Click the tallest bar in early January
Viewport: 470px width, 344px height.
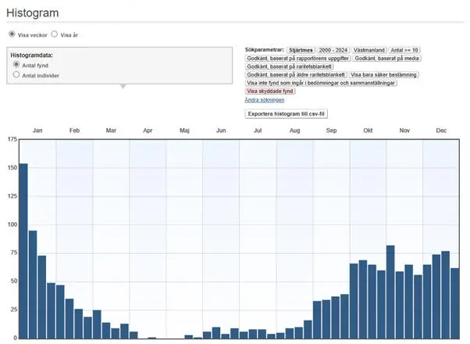(x=23, y=250)
